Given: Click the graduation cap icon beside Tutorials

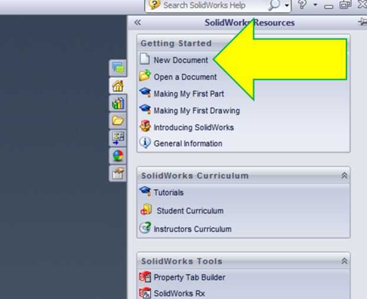Looking at the screenshot, I should (145, 192).
